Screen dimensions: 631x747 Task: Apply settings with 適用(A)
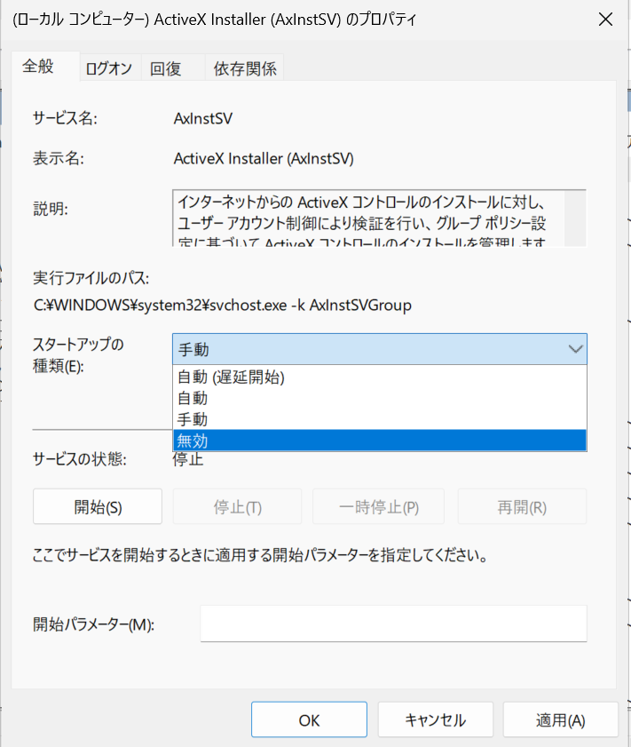560,719
